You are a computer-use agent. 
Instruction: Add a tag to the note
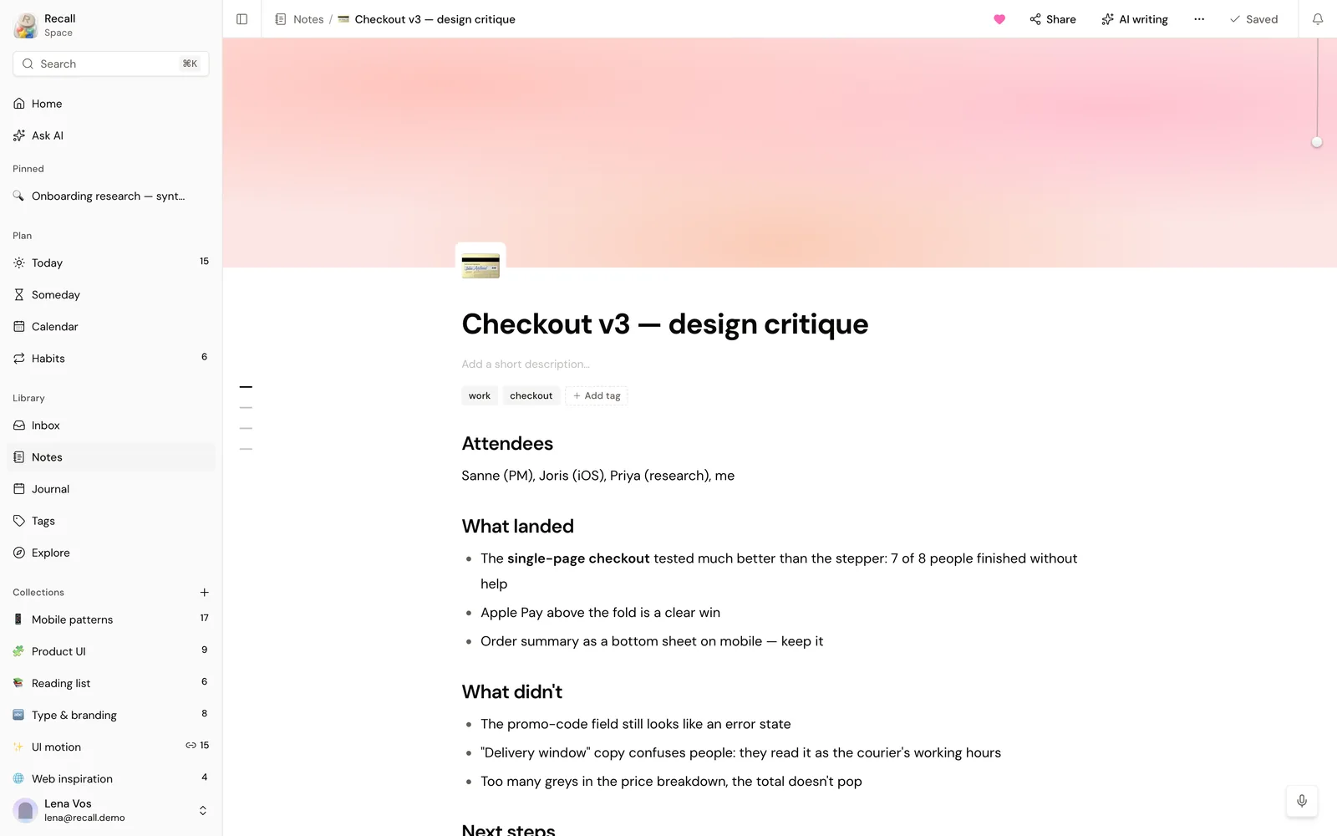597,396
